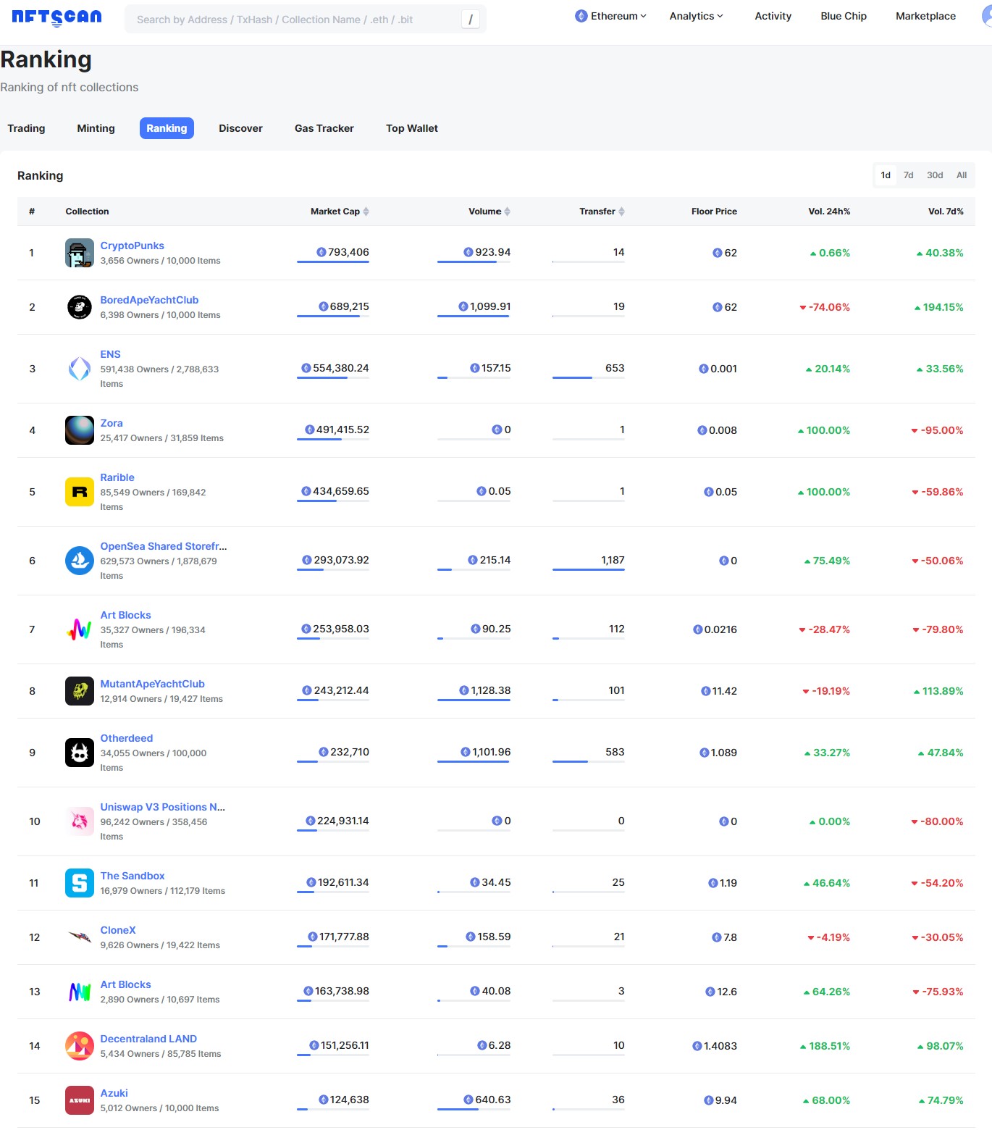Open the Top Wallet tab

click(411, 128)
